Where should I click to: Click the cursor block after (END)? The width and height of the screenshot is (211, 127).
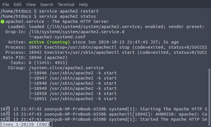tap(51, 124)
